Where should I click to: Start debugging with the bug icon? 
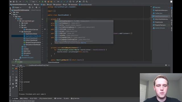click(x=42, y=2)
